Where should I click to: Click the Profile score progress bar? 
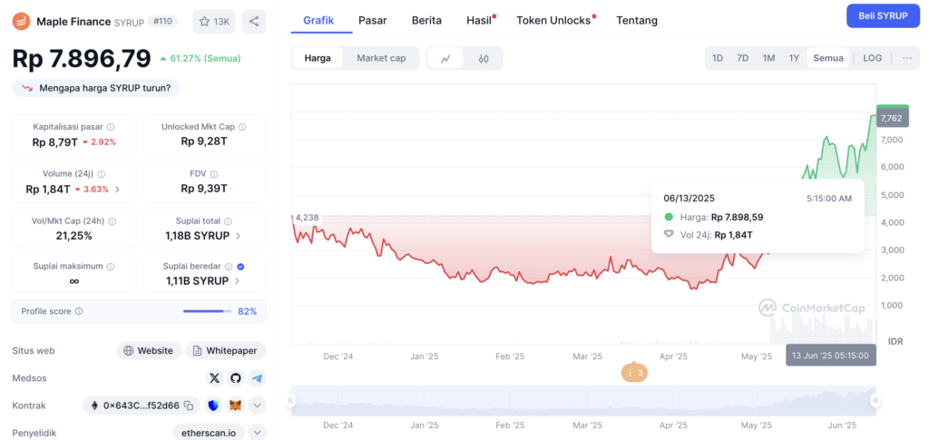tap(207, 311)
